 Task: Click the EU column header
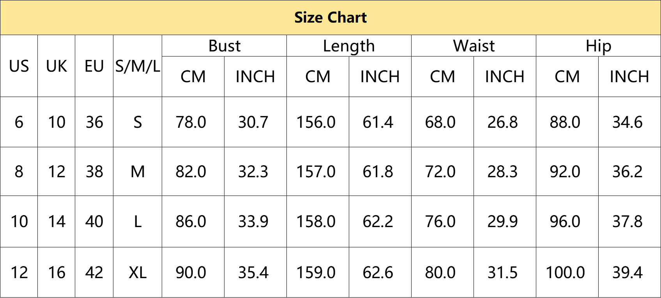[x=94, y=66]
